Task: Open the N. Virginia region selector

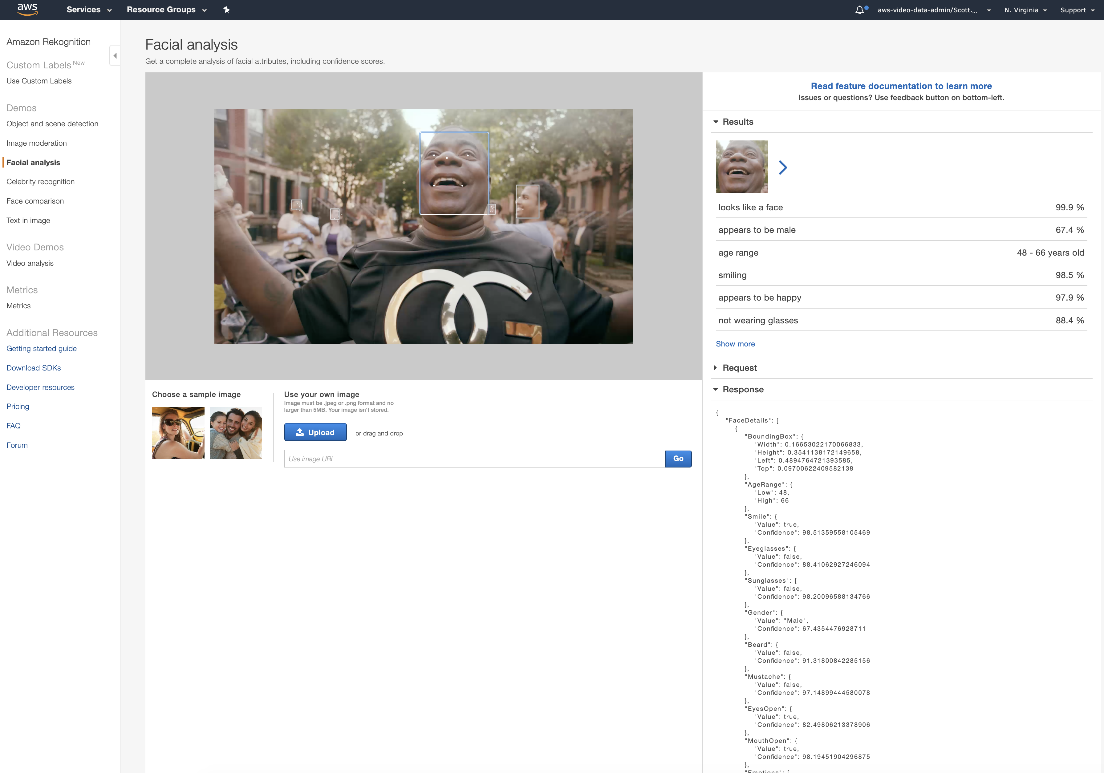Action: [x=1025, y=10]
